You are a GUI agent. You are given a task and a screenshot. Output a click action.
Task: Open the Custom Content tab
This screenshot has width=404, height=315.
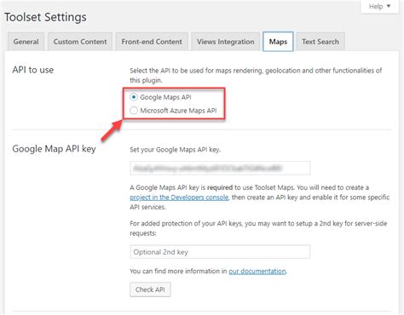80,42
